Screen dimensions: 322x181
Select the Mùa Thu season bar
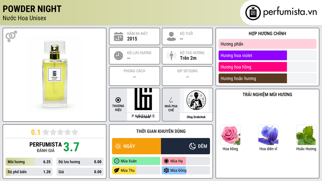tap(136, 170)
